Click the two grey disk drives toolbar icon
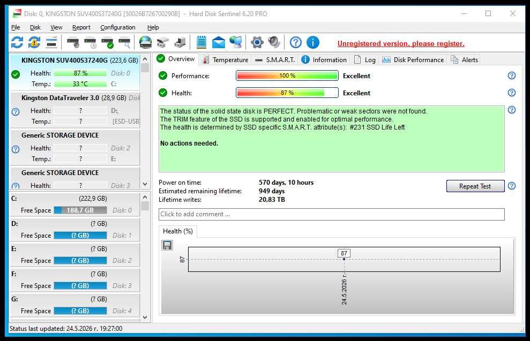The image size is (530, 341). point(162,43)
